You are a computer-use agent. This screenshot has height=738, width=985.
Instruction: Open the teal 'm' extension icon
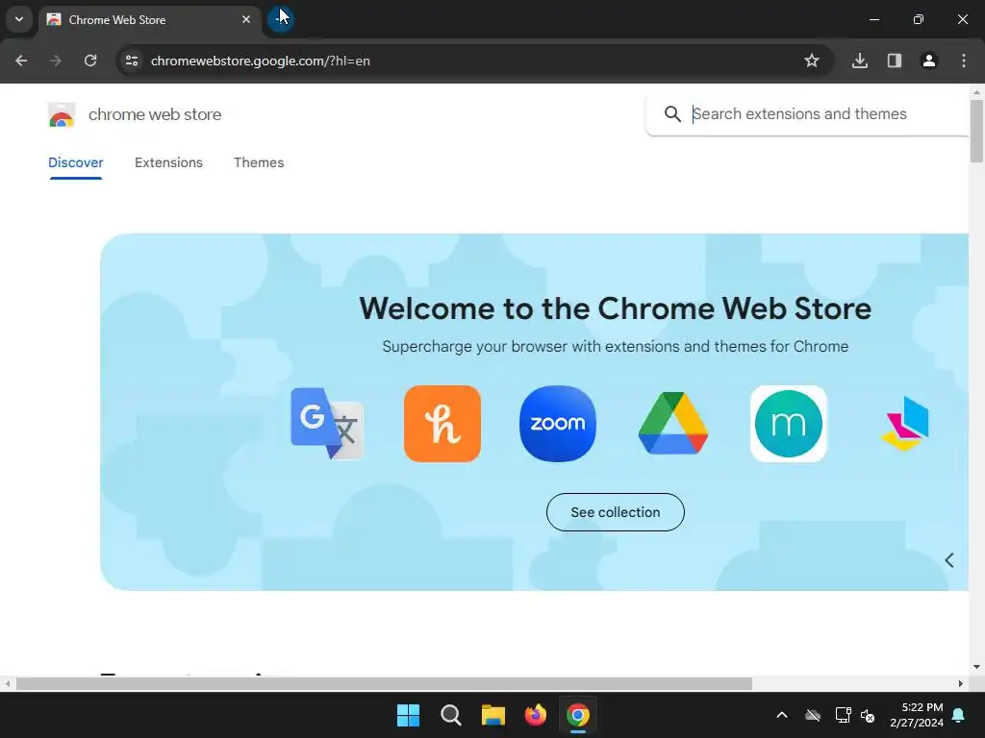coord(789,424)
